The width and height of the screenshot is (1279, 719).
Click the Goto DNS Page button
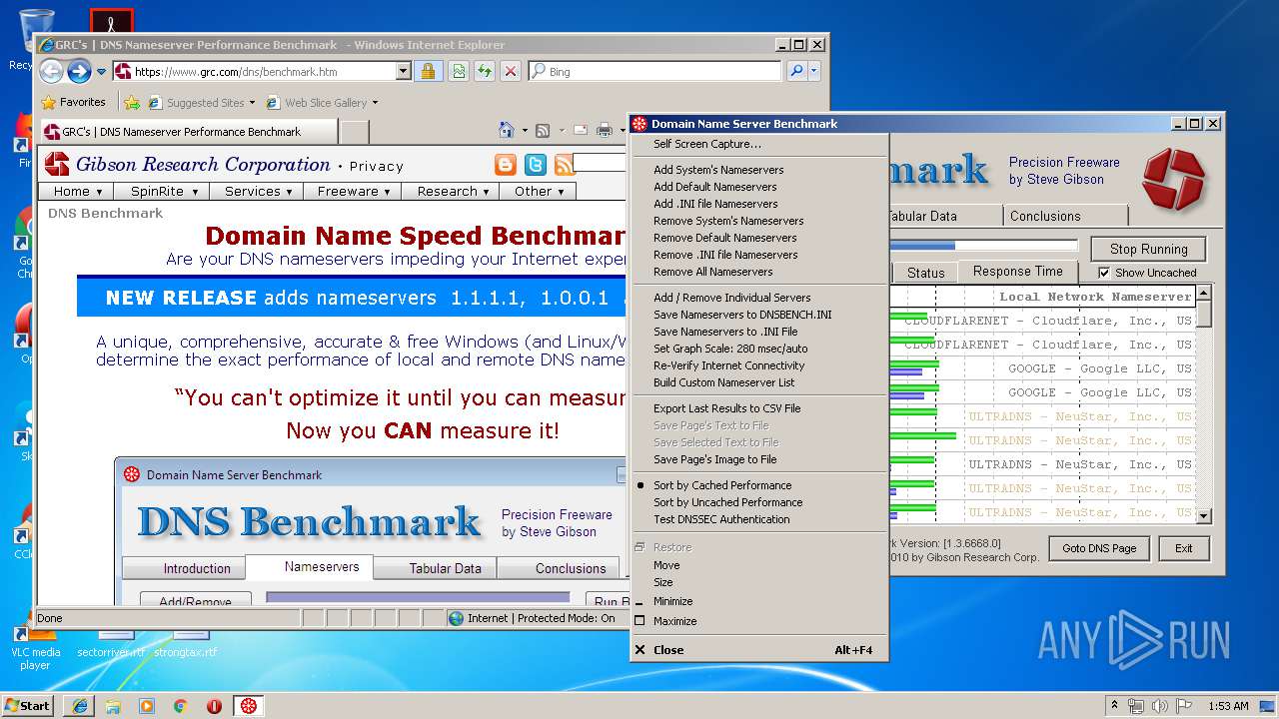[x=1099, y=548]
